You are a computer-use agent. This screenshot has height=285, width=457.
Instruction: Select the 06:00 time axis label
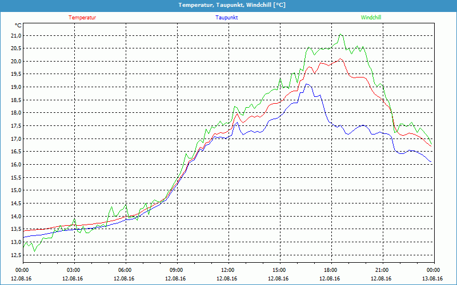pyautogui.click(x=125, y=270)
